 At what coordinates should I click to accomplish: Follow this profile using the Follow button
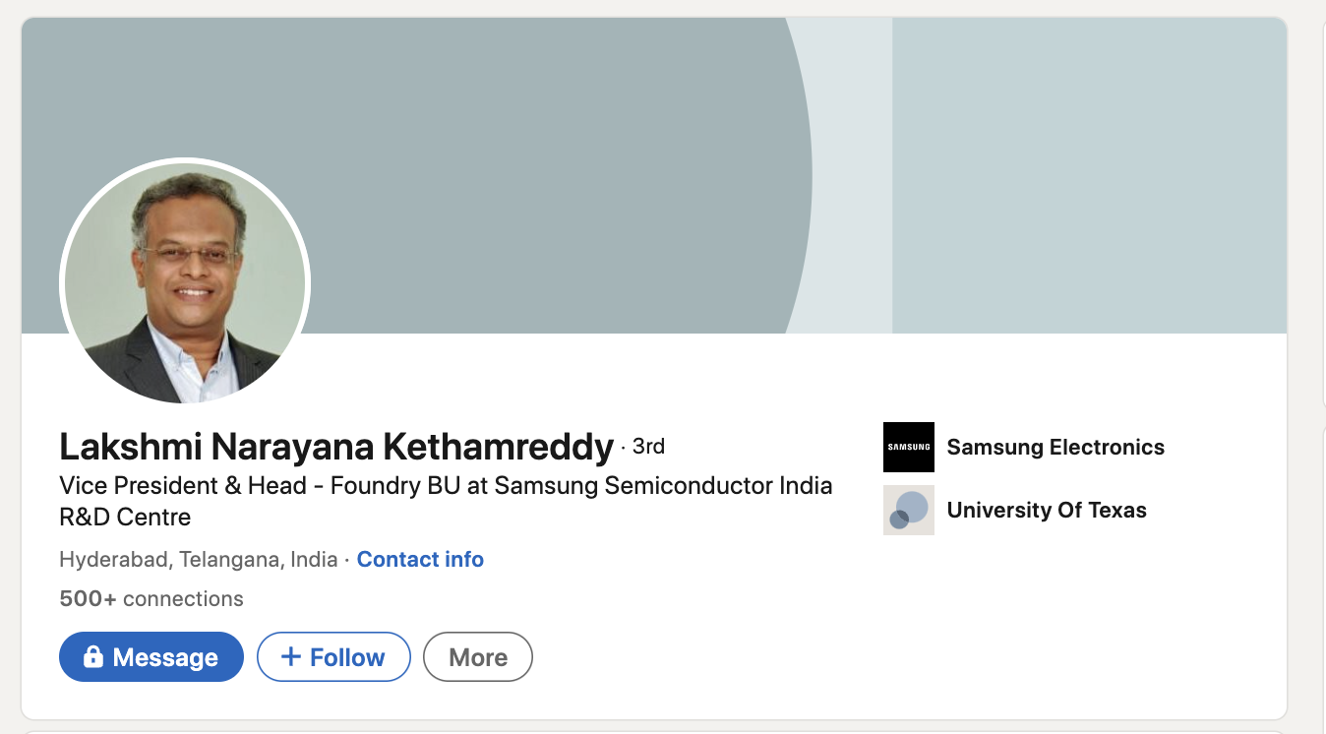pos(333,656)
